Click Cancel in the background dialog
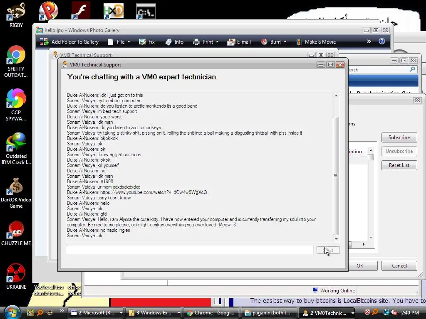Image resolution: width=426 pixels, height=319 pixels. coord(399,266)
